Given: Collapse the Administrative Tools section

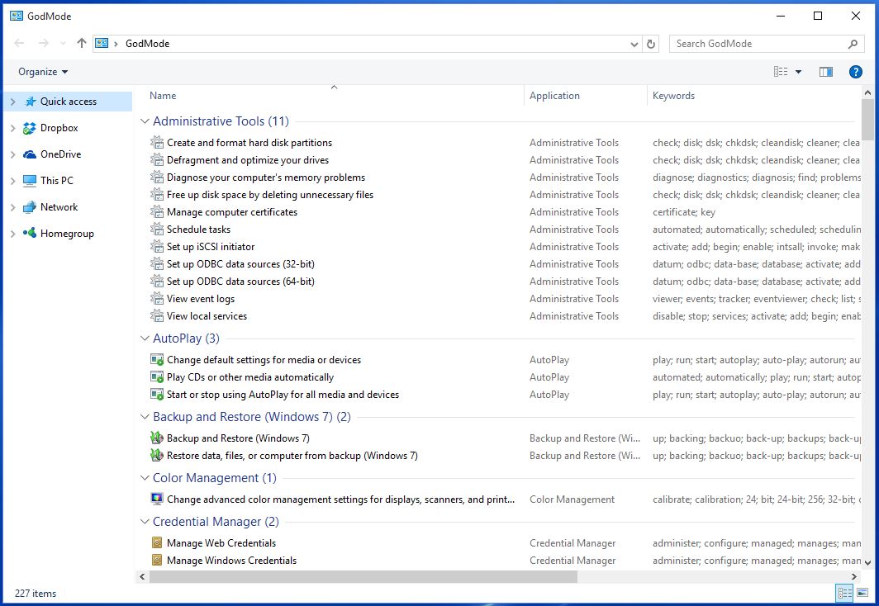Looking at the screenshot, I should (x=145, y=121).
